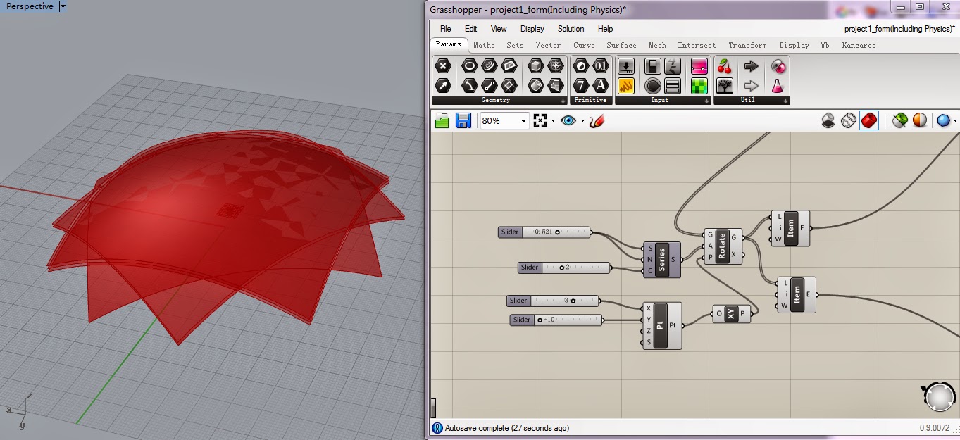
Task: Choose the Box geometry hexagon icon
Action: [536, 66]
